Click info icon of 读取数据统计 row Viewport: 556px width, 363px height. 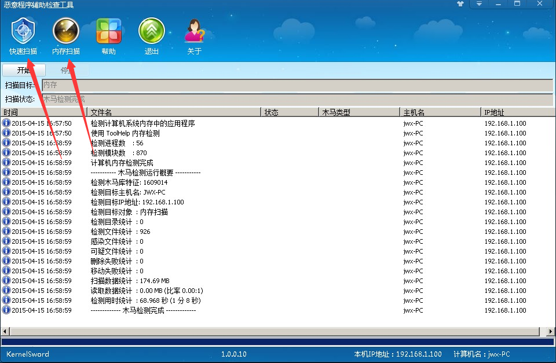point(6,290)
